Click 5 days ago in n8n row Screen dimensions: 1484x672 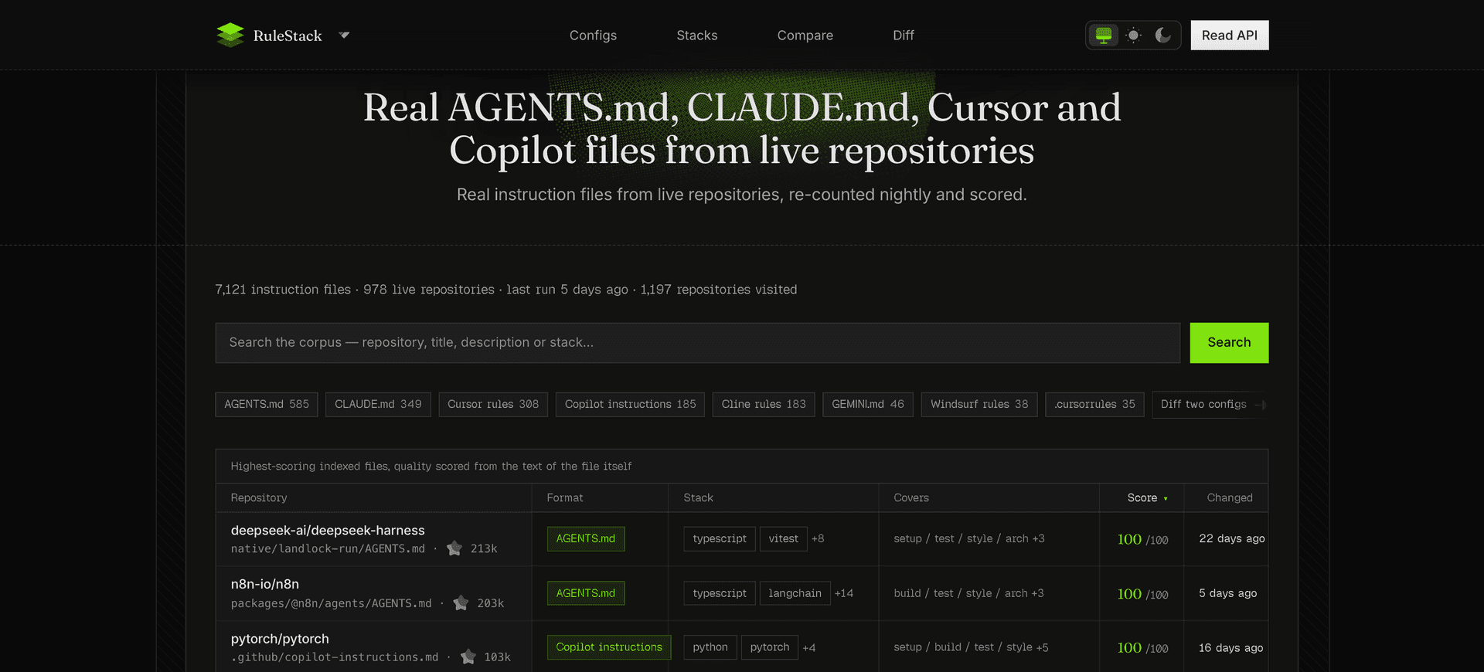1228,593
